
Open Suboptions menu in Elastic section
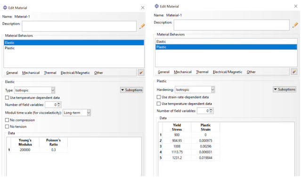pos(132,90)
